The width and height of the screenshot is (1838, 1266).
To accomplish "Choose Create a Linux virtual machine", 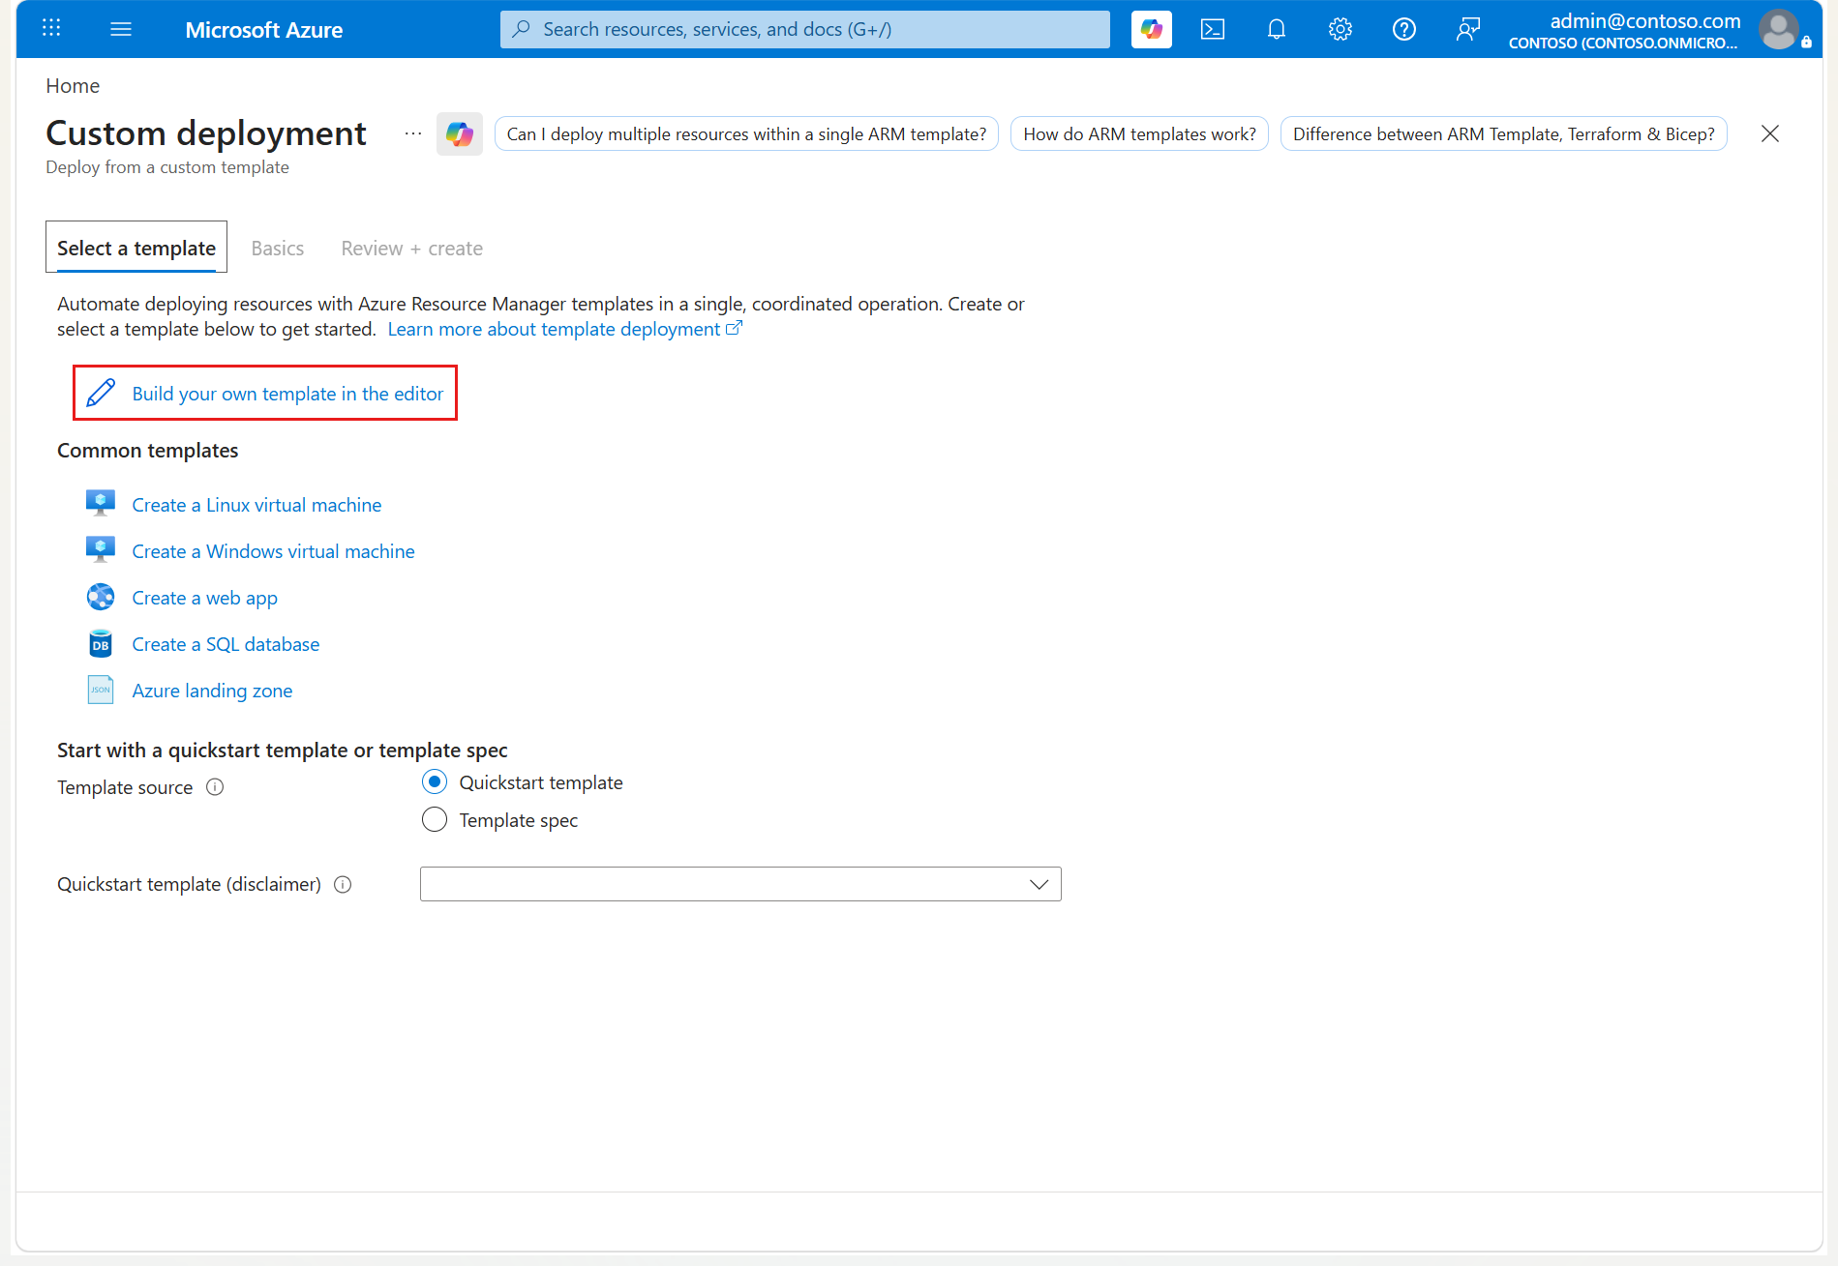I will pos(256,505).
